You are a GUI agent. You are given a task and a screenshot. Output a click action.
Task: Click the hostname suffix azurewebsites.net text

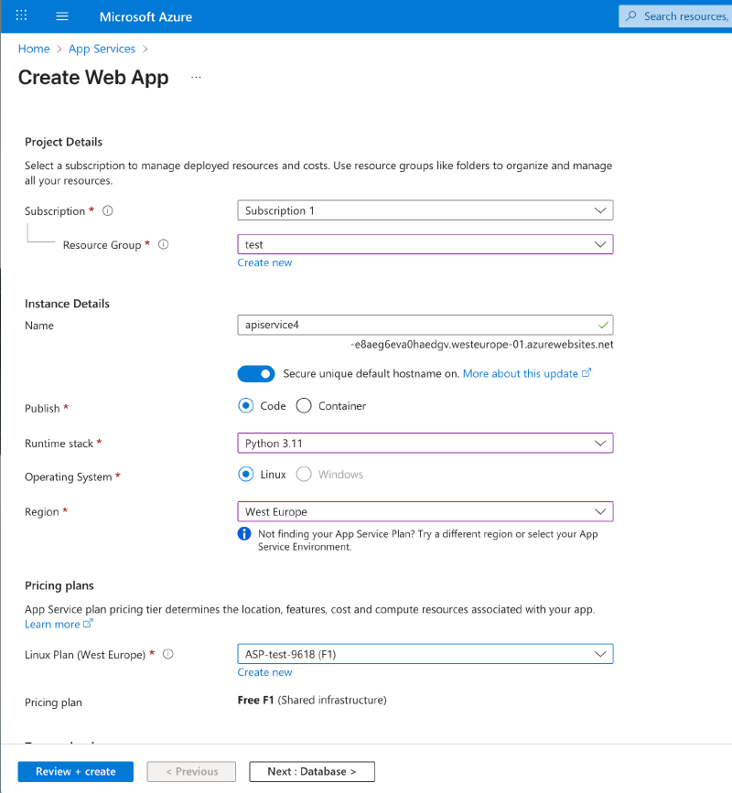482,345
